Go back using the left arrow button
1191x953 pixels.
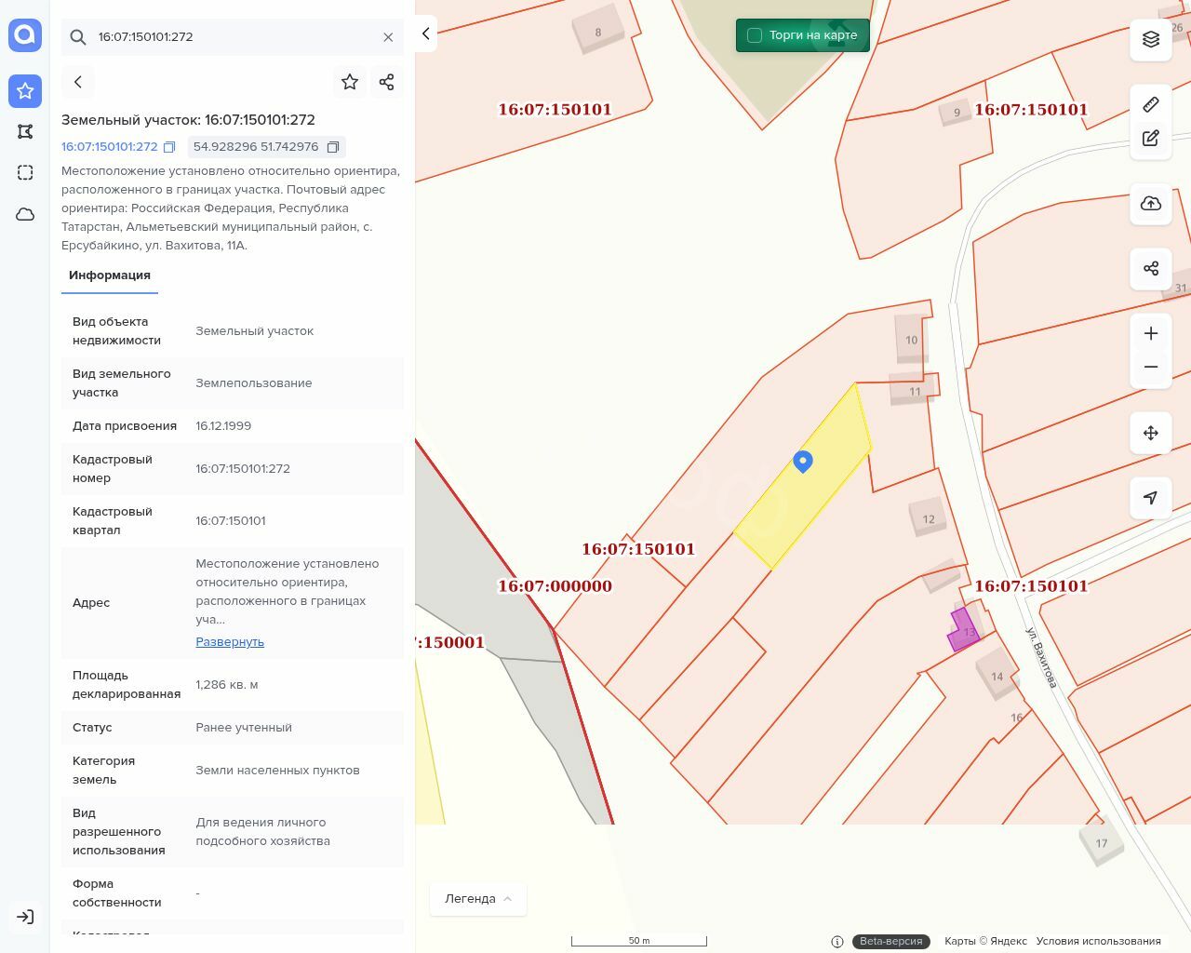coord(78,82)
